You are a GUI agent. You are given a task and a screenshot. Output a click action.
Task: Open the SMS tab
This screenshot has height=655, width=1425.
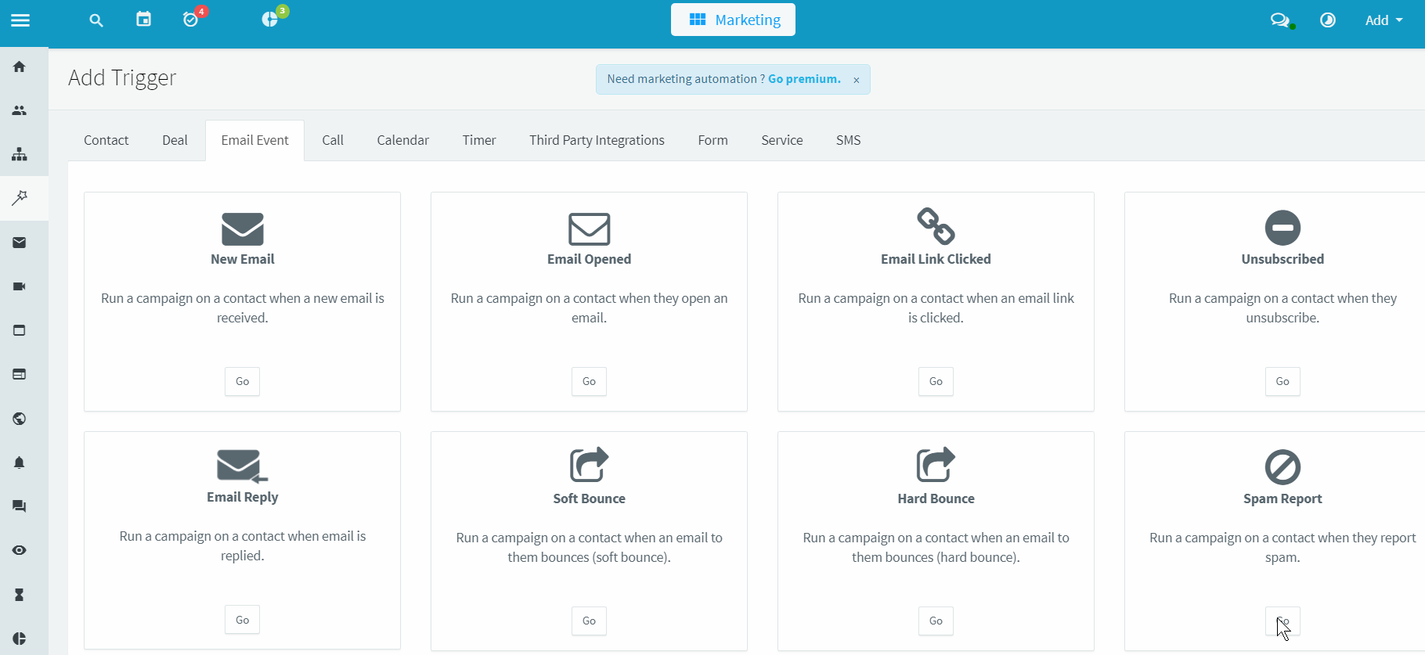point(848,140)
